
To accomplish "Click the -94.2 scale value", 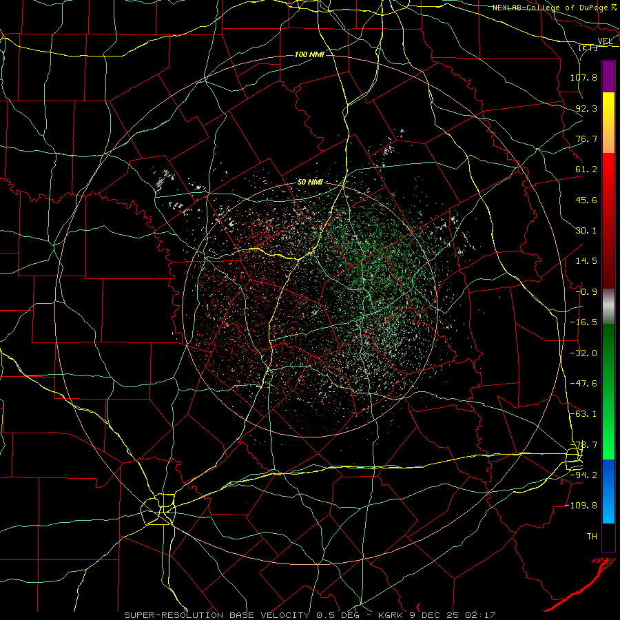I will coord(583,475).
